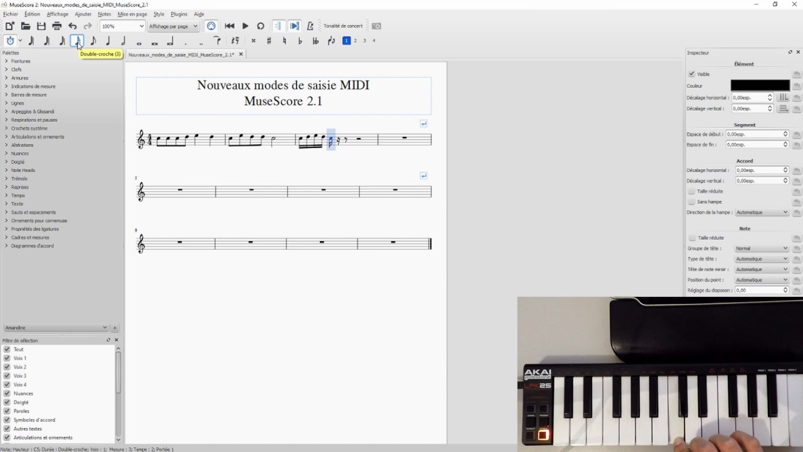Take a snapshot with camera icon

point(376,26)
